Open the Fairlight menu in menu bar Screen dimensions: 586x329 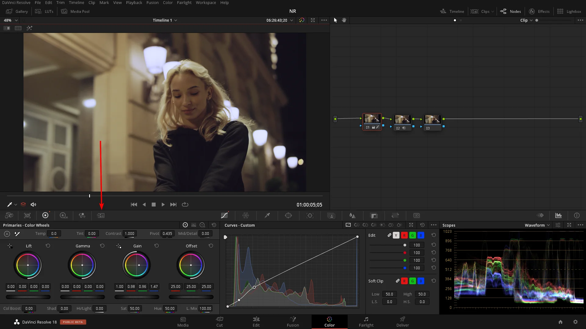coord(184,3)
